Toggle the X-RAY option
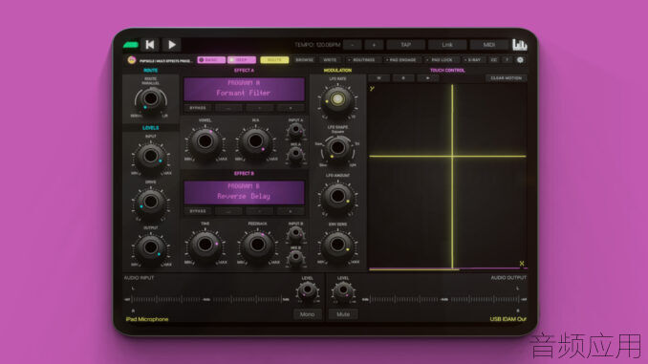Image resolution: width=648 pixels, height=364 pixels. (472, 60)
